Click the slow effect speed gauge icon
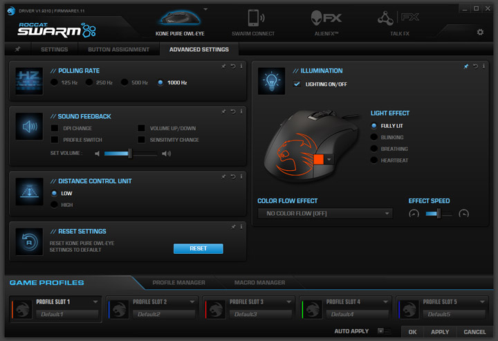 pos(414,214)
